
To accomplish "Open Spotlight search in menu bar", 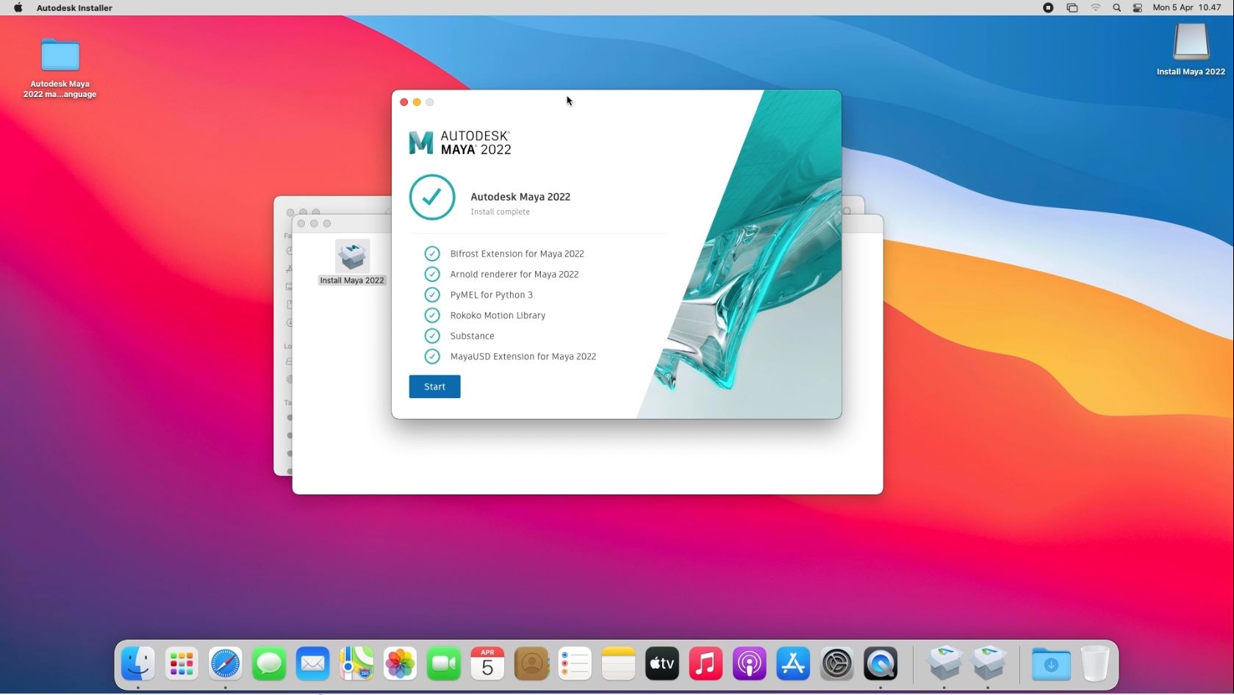I will coord(1117,7).
